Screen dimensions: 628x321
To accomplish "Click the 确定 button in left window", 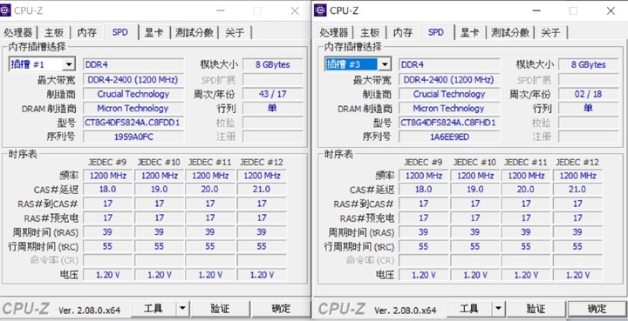I will [281, 308].
